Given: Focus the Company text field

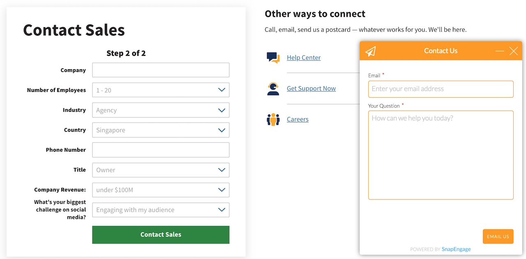Looking at the screenshot, I should pos(161,70).
